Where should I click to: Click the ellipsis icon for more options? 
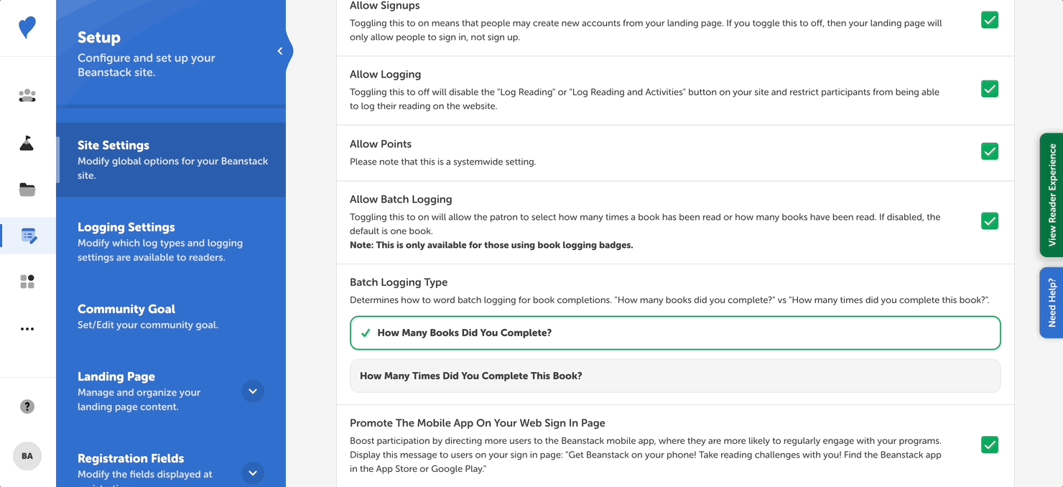[27, 328]
